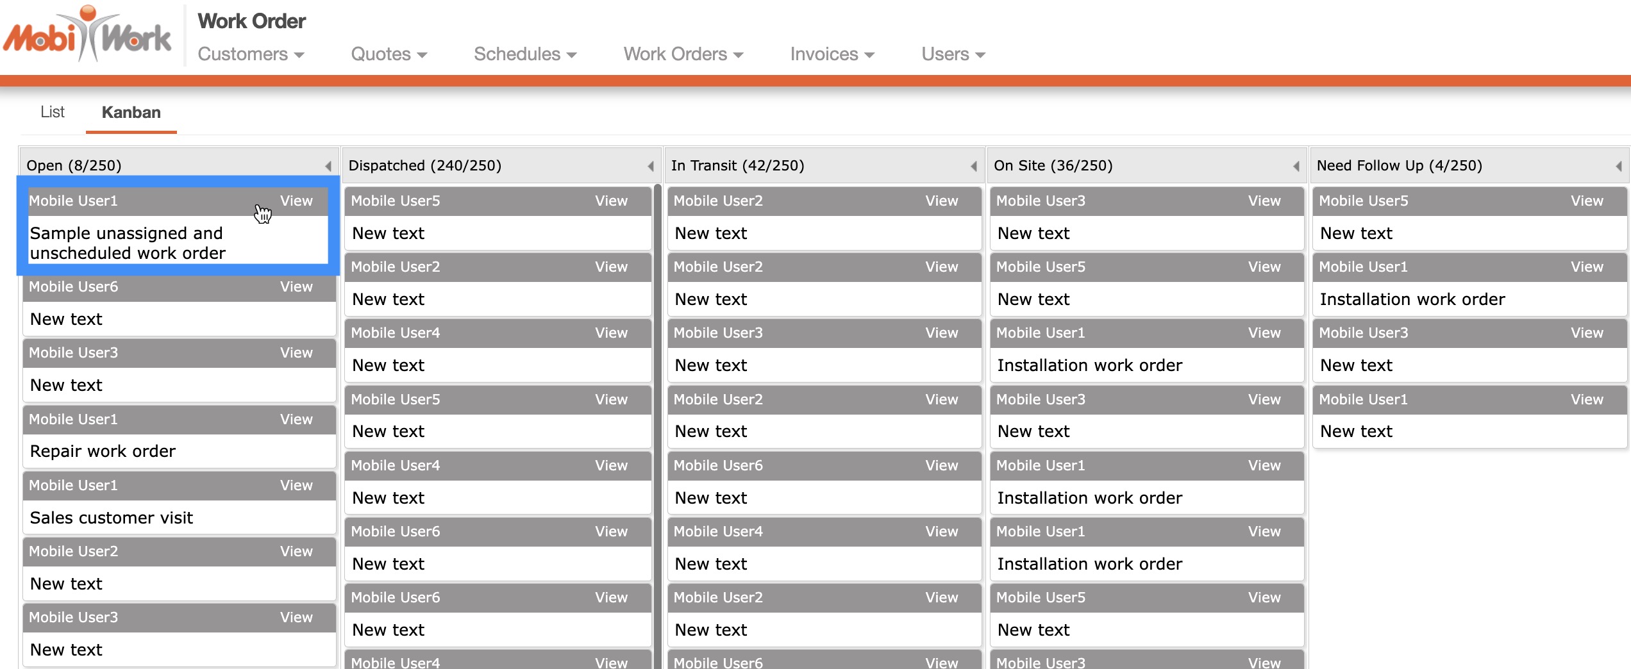View first Installation work order in Need Follow Up
Screen dimensions: 1631x669
[1587, 267]
